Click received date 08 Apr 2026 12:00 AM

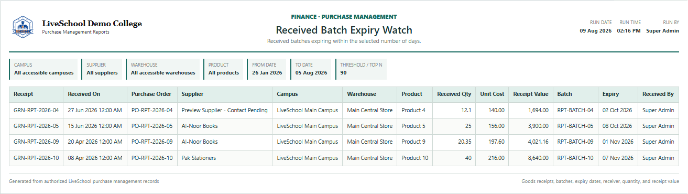pyautogui.click(x=95, y=158)
